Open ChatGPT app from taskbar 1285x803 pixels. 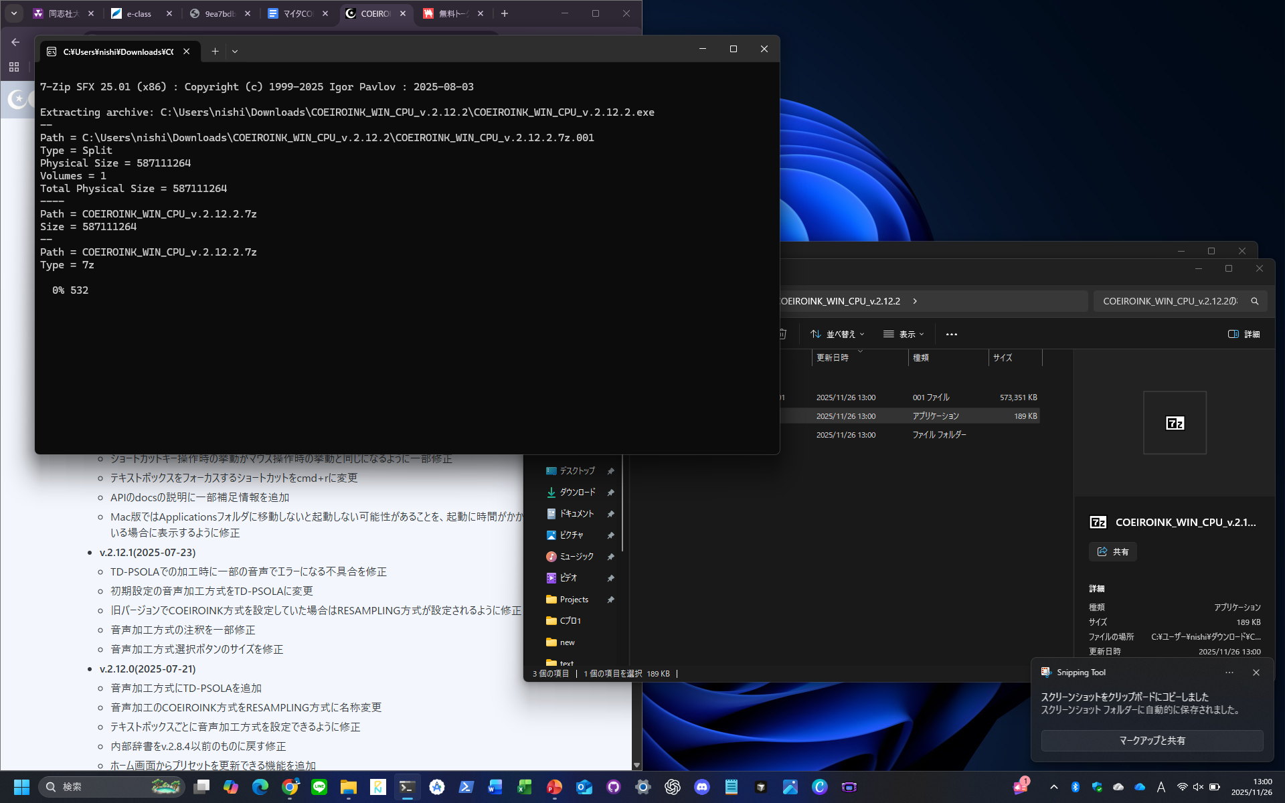673,787
